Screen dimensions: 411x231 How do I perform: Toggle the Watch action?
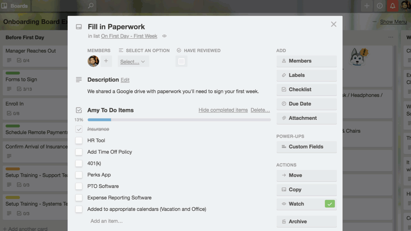coord(307,204)
